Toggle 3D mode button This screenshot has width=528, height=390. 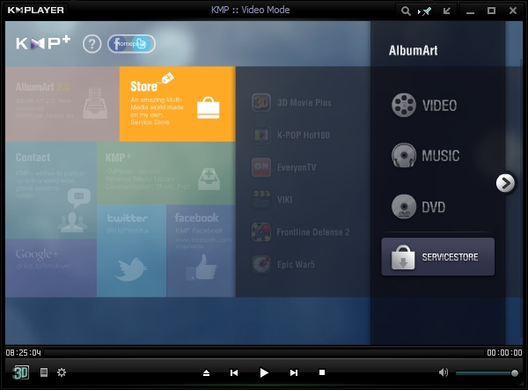tap(21, 372)
